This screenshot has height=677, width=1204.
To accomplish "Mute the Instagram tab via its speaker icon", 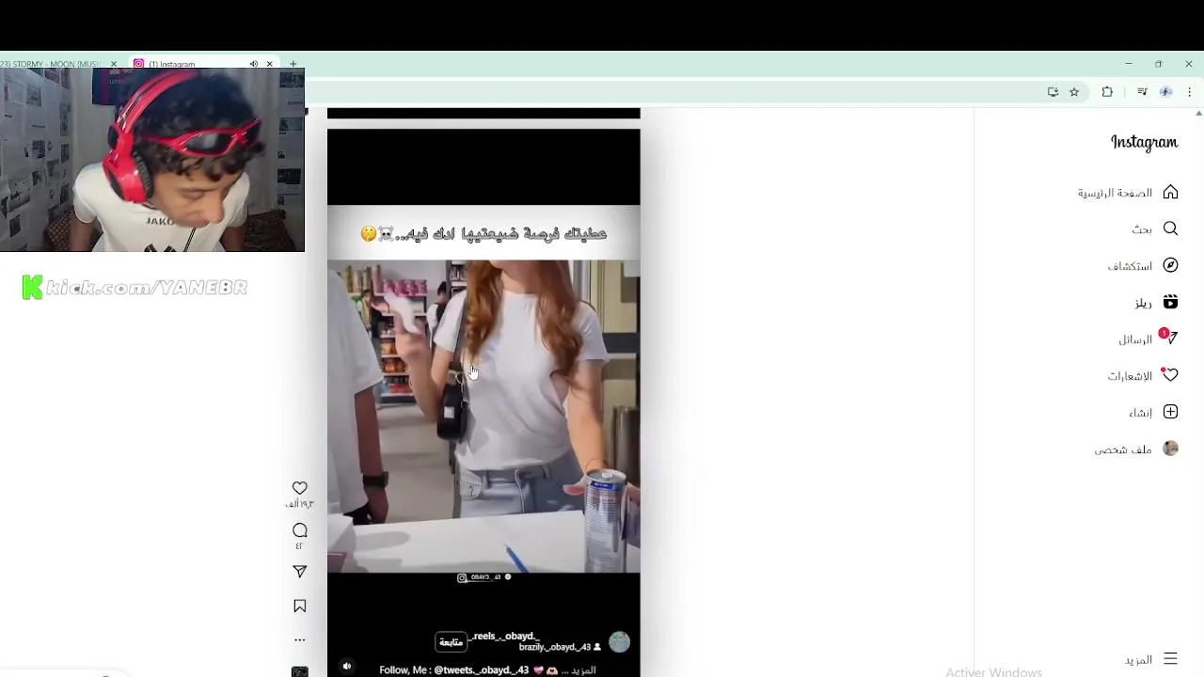I will point(253,64).
